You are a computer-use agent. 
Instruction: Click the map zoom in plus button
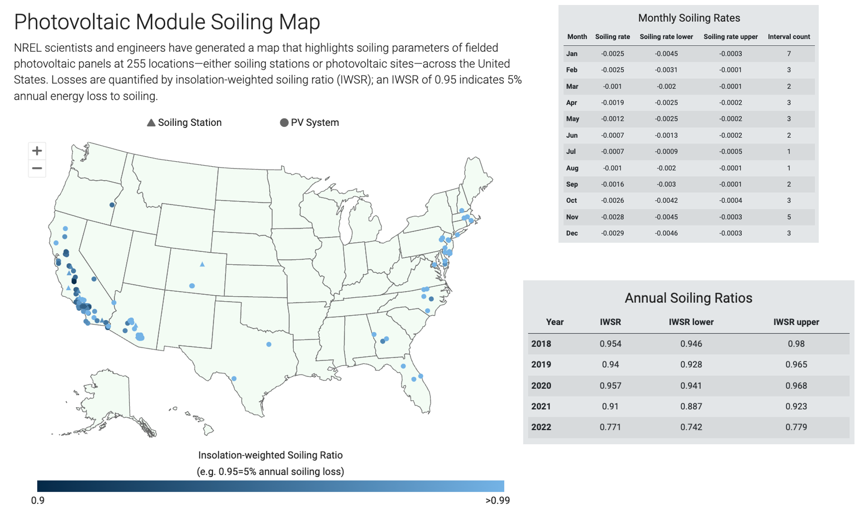coord(37,151)
